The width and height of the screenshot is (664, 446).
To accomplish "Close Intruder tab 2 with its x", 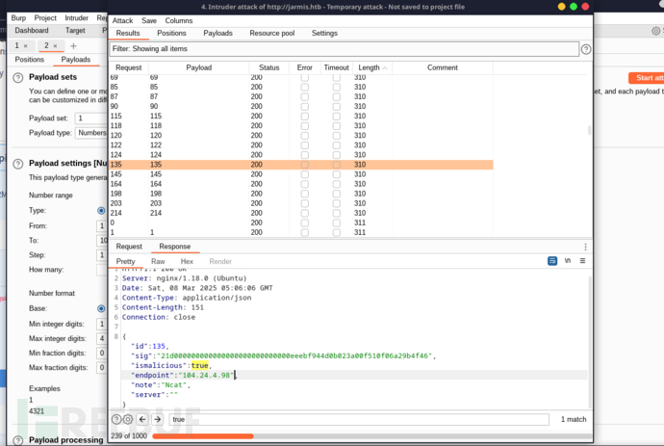I will coord(55,46).
